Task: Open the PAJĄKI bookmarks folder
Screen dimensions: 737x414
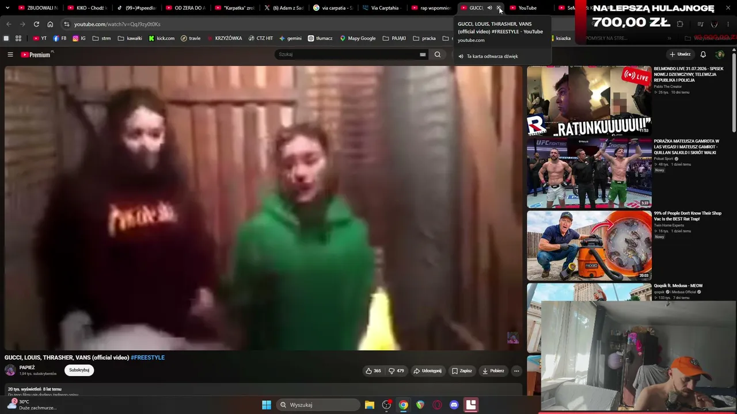Action: click(x=394, y=39)
